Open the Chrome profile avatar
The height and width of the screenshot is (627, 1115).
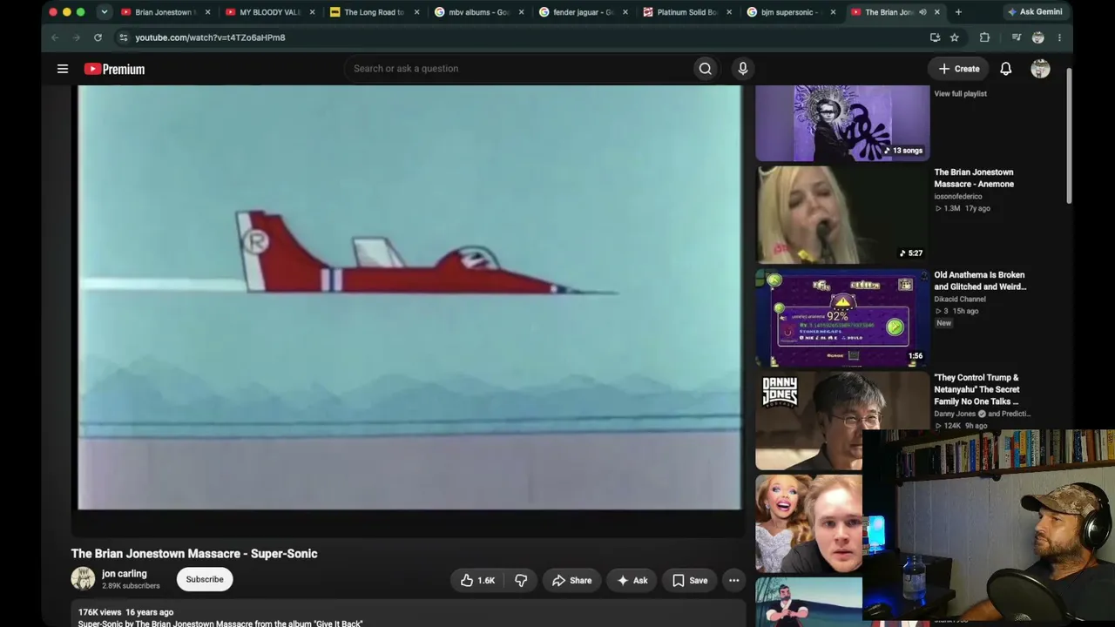[x=1037, y=37]
